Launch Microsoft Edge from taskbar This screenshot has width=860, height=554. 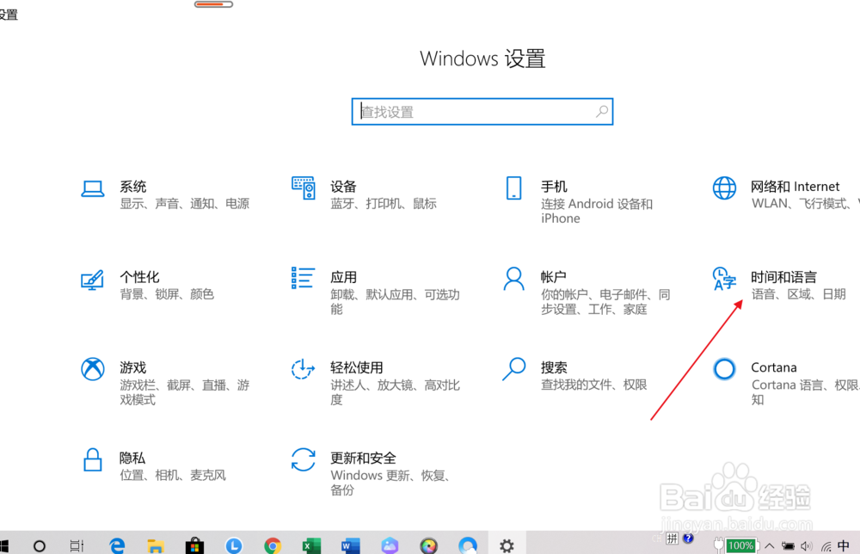point(117,545)
